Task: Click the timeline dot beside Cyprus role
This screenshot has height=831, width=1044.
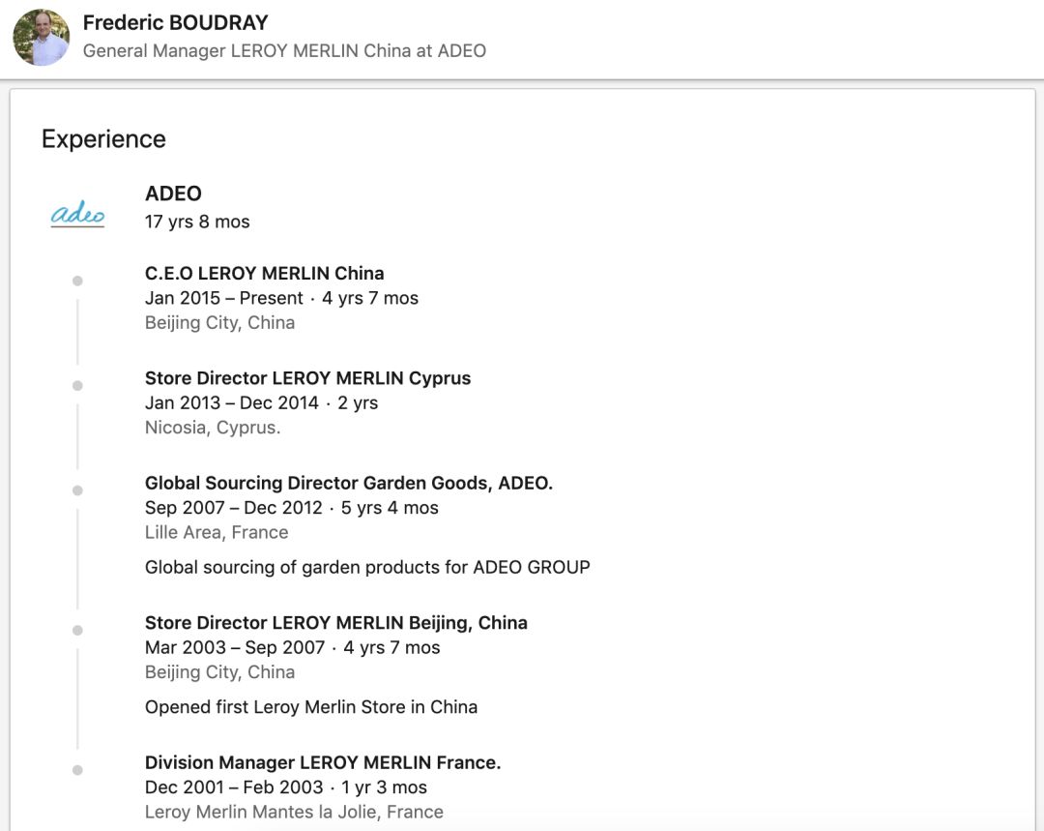Action: pyautogui.click(x=77, y=385)
